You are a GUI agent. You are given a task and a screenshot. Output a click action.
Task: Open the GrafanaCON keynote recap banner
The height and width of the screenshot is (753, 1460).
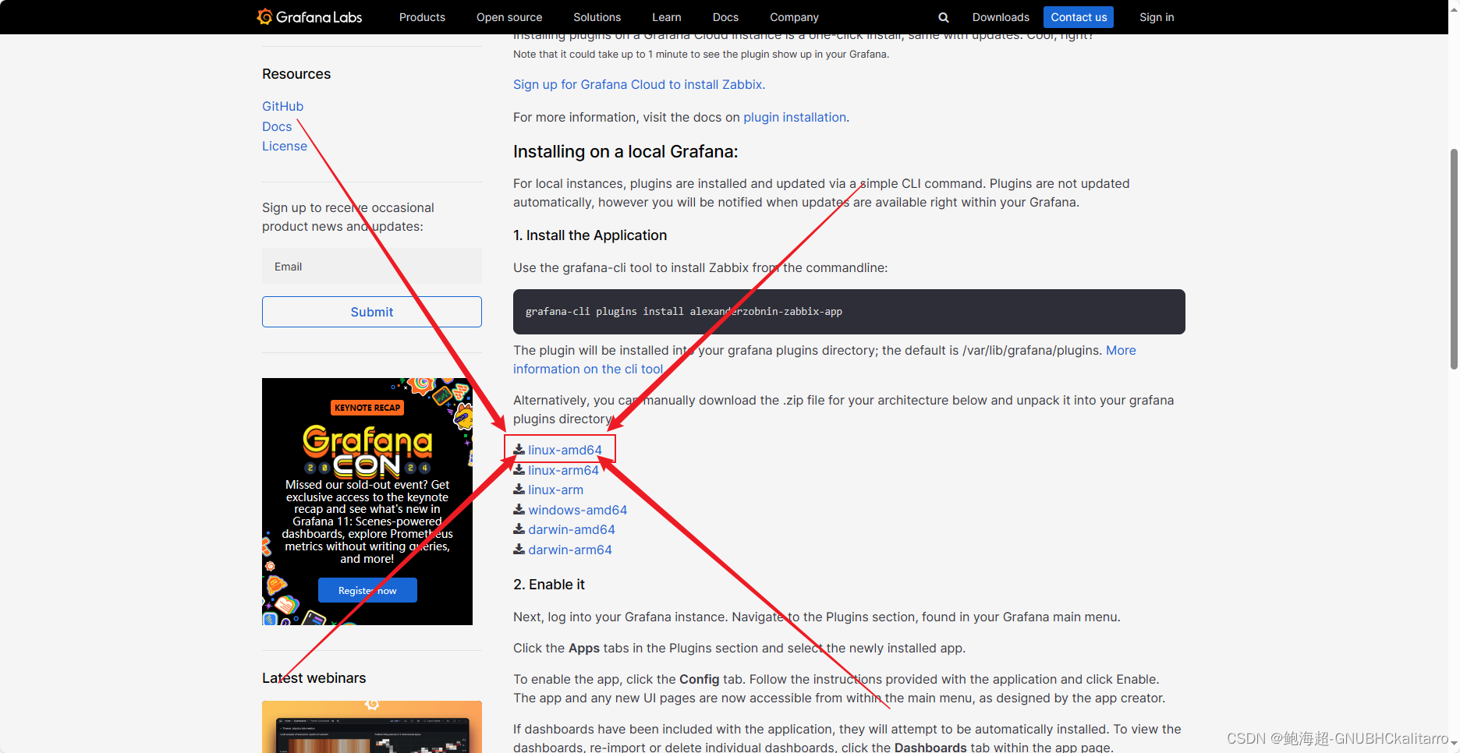[x=367, y=501]
